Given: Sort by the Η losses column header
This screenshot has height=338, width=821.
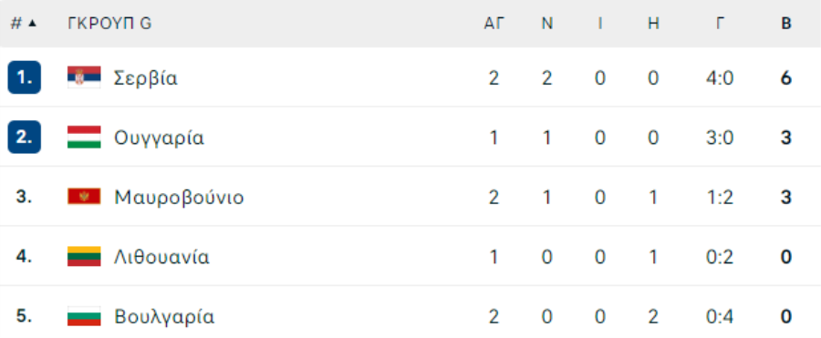Looking at the screenshot, I should click(653, 24).
